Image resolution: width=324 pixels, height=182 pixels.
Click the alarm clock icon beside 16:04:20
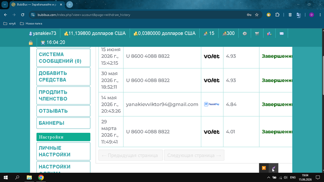tap(43, 42)
